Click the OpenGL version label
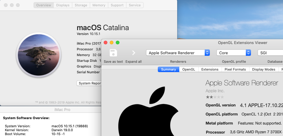This screenshot has width=283, height=136. point(220,105)
